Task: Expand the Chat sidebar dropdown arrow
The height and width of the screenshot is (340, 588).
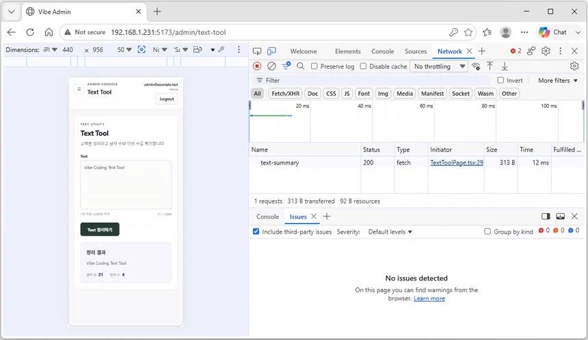Action: 578,32
